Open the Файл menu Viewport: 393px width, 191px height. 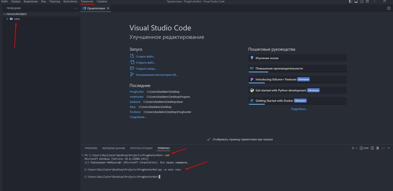click(4, 2)
